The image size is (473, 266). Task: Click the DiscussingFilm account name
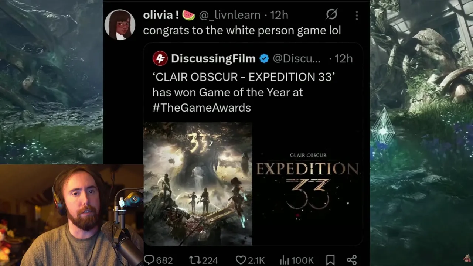click(213, 58)
